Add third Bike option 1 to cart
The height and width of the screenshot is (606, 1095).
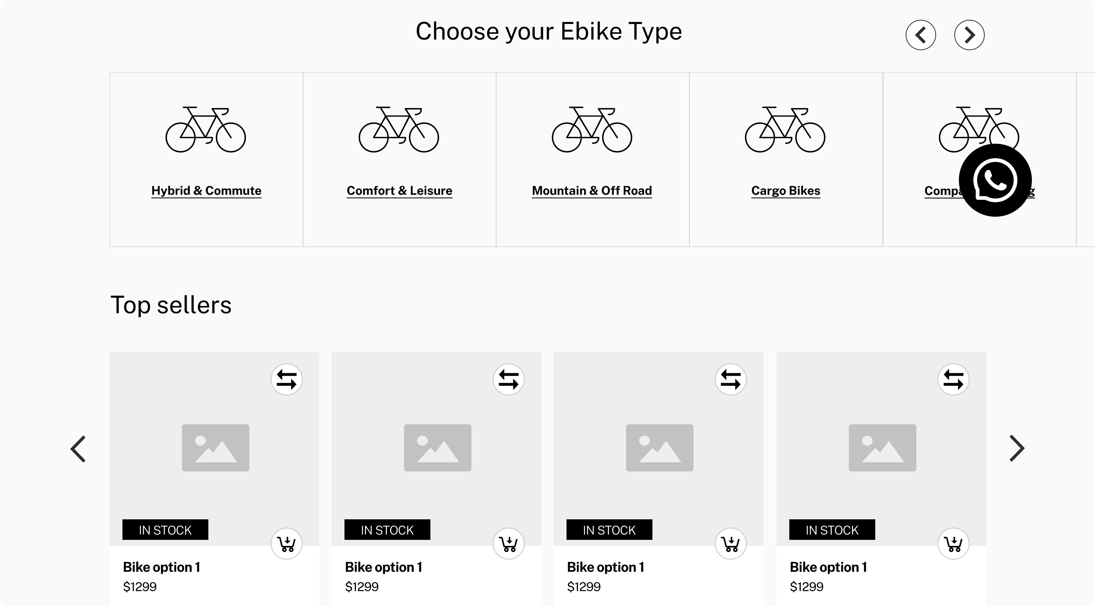[x=730, y=544]
